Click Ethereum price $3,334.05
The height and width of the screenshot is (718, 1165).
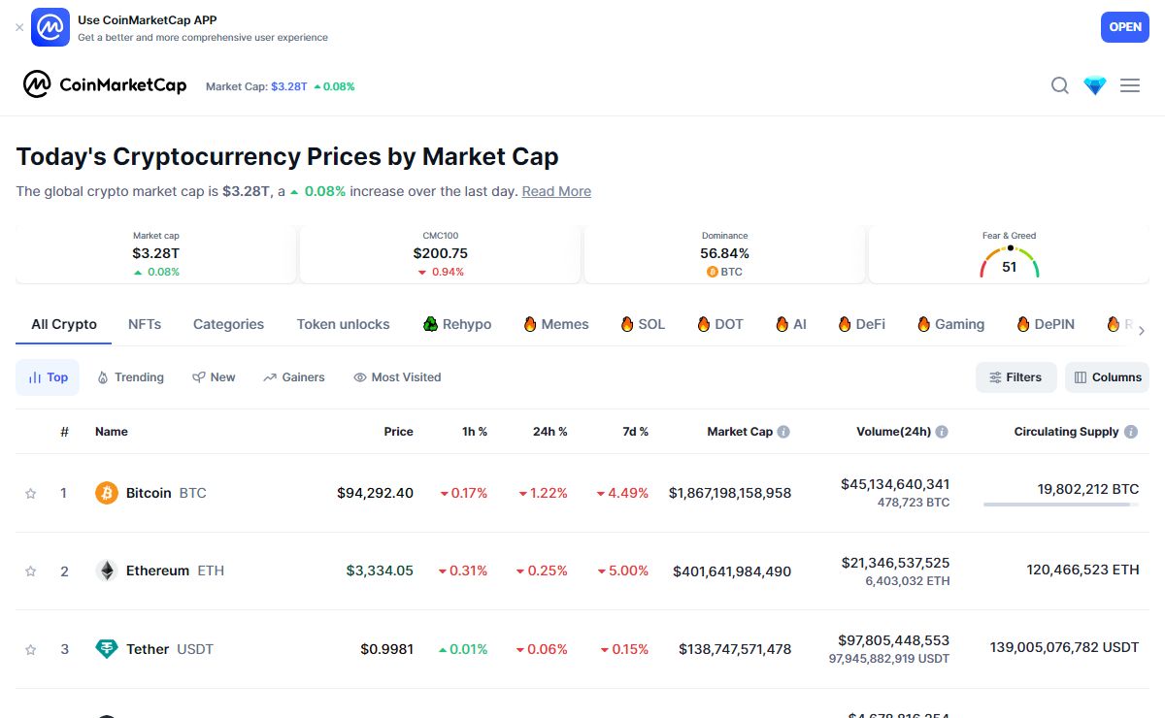380,571
